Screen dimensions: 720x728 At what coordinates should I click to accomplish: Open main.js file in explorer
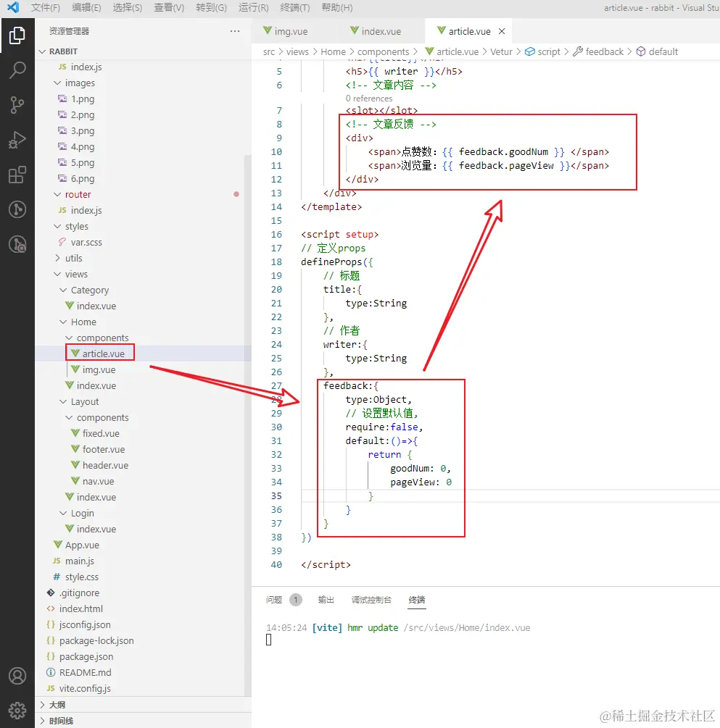[80, 561]
